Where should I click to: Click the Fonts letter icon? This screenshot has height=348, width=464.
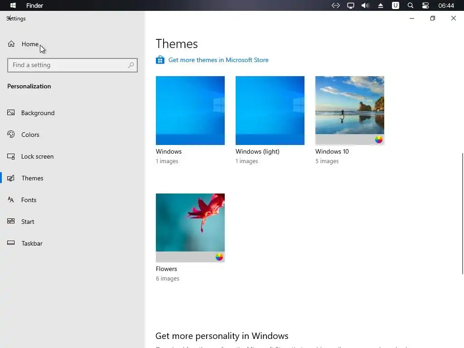pos(11,199)
